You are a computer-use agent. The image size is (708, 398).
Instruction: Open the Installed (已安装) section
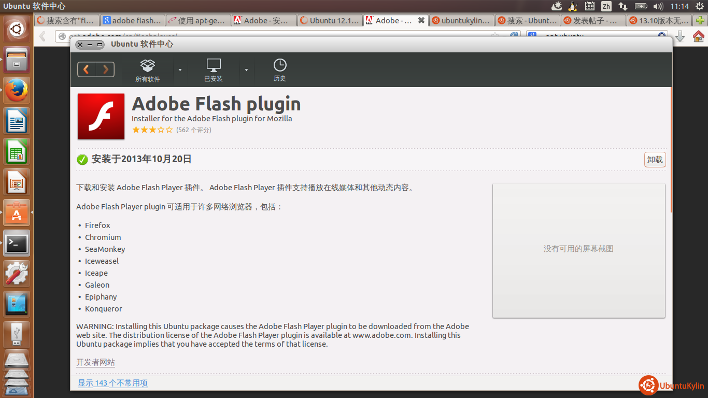pos(213,70)
